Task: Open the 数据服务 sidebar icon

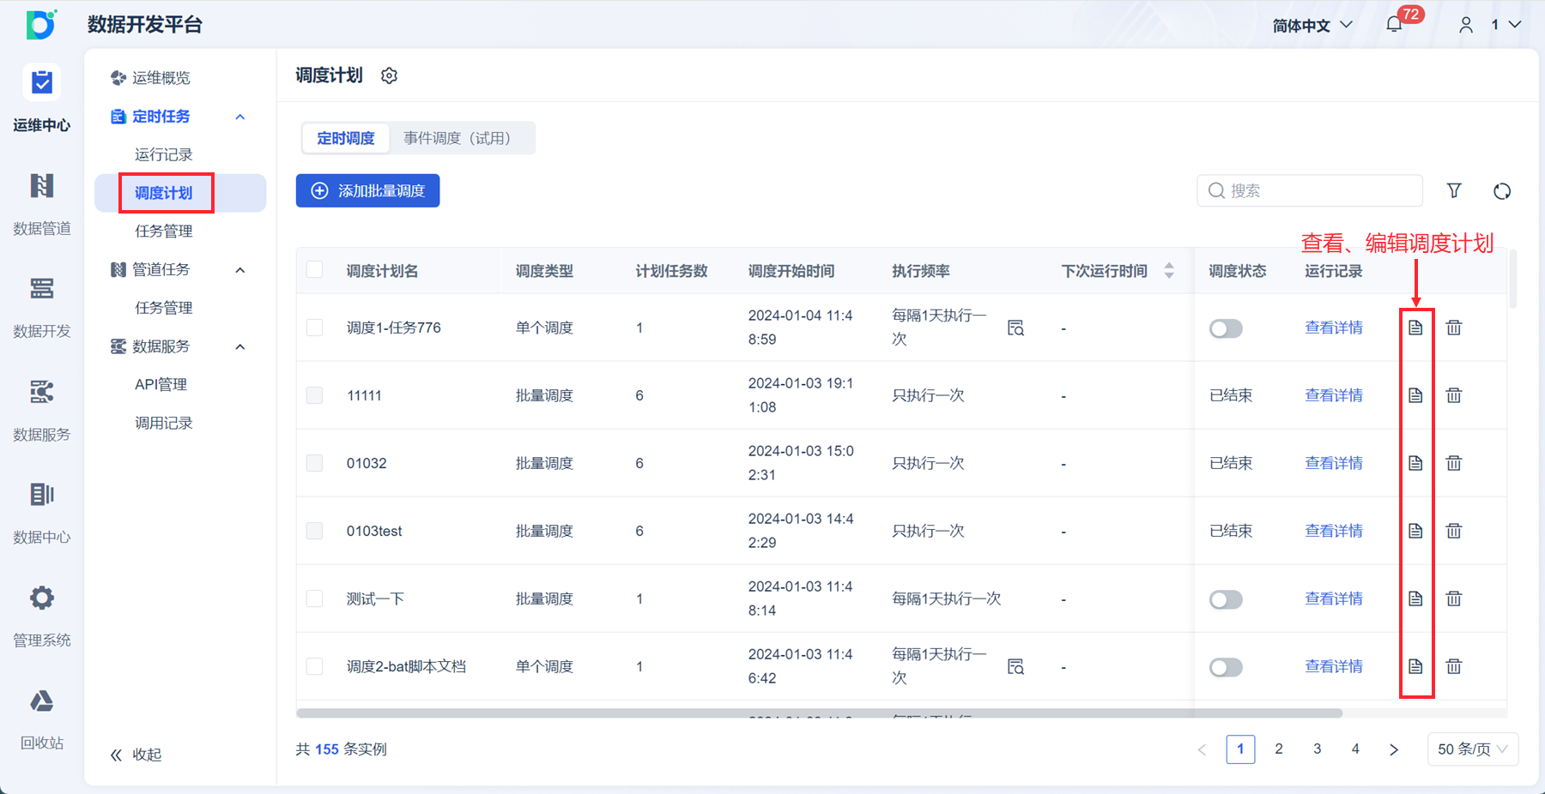Action: pyautogui.click(x=41, y=392)
